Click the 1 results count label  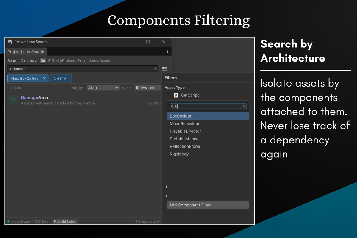(x=15, y=88)
